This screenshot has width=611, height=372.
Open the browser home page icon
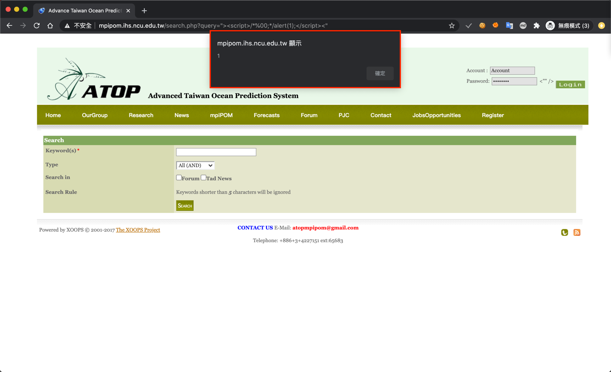tap(50, 25)
